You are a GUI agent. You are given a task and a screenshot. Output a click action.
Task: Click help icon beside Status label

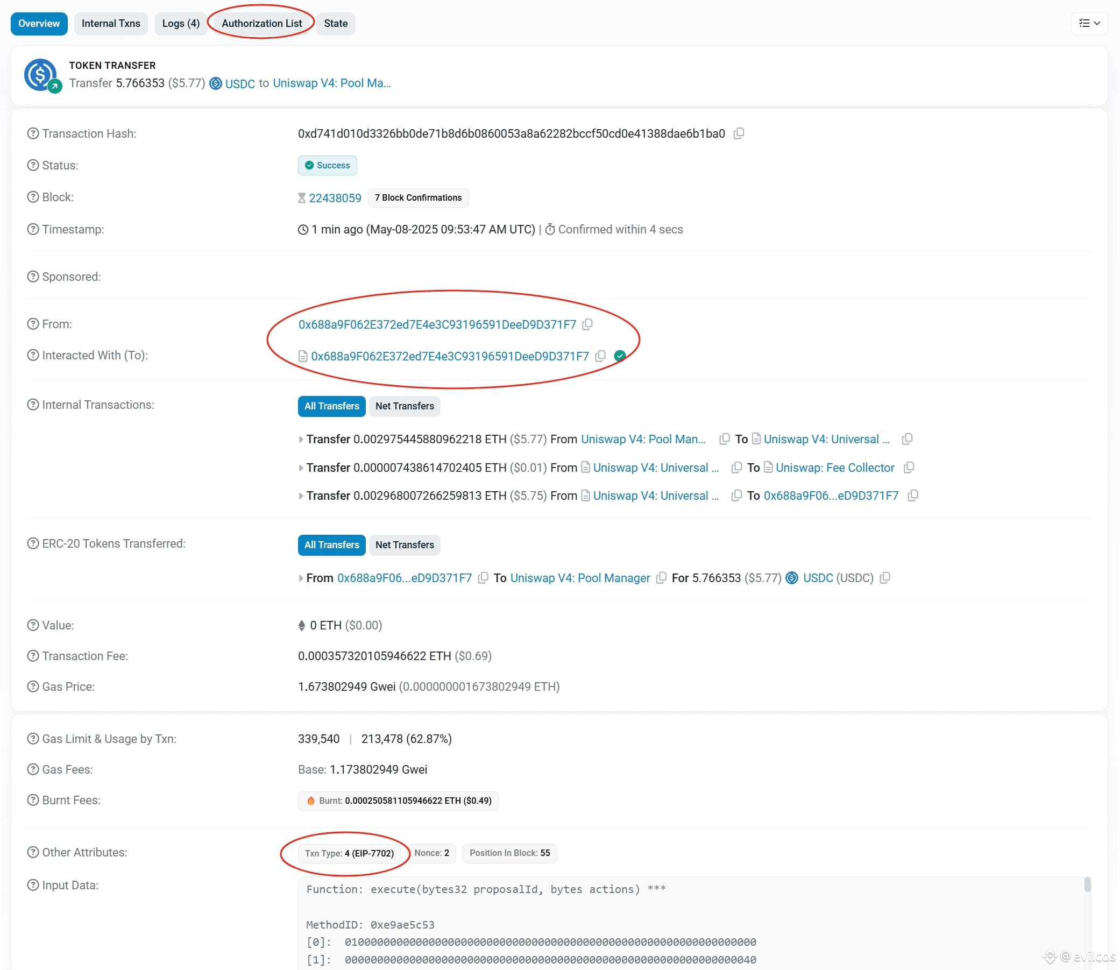click(33, 165)
